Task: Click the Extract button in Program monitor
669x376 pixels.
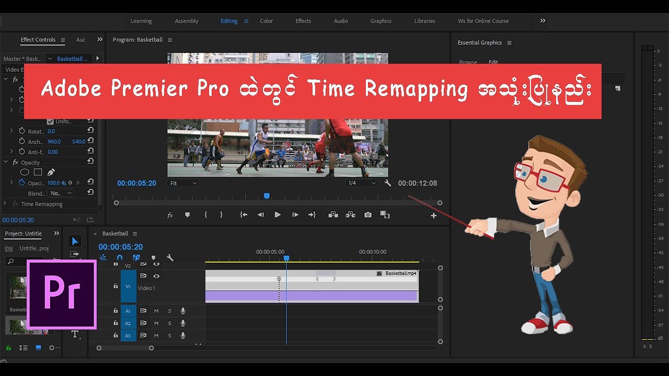Action: (x=350, y=215)
